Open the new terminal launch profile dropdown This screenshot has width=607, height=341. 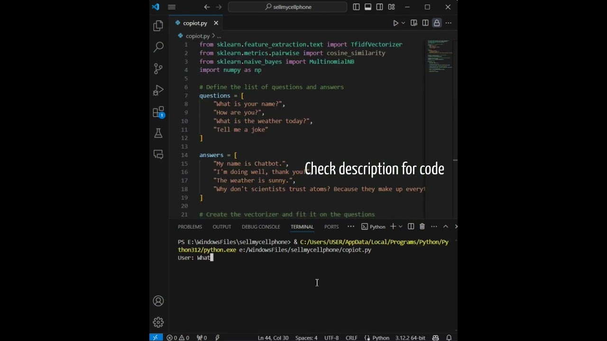click(x=401, y=227)
